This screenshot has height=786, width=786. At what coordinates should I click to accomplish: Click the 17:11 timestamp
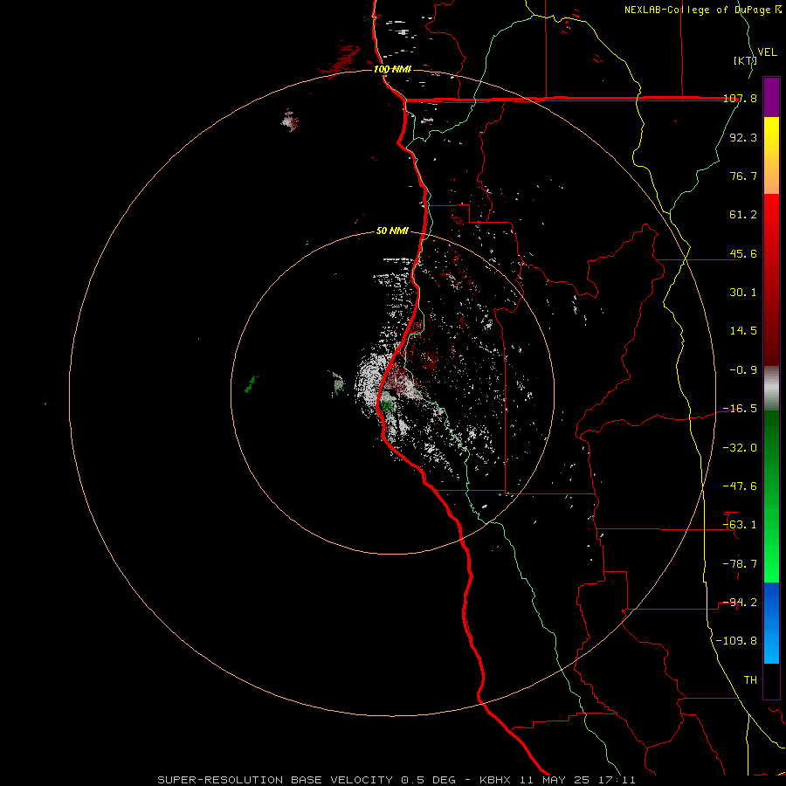pos(619,780)
